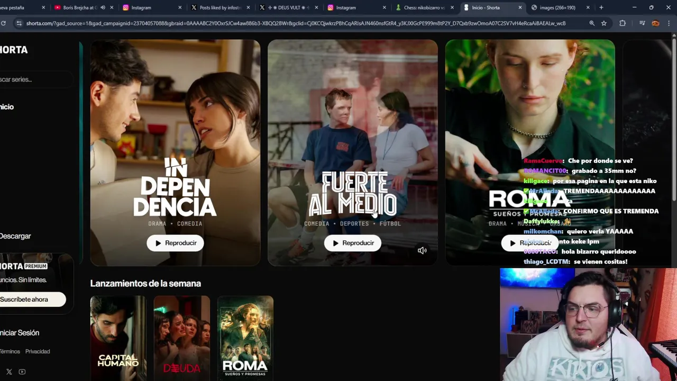Open the Capital Humano poster
677x381 pixels.
point(118,338)
